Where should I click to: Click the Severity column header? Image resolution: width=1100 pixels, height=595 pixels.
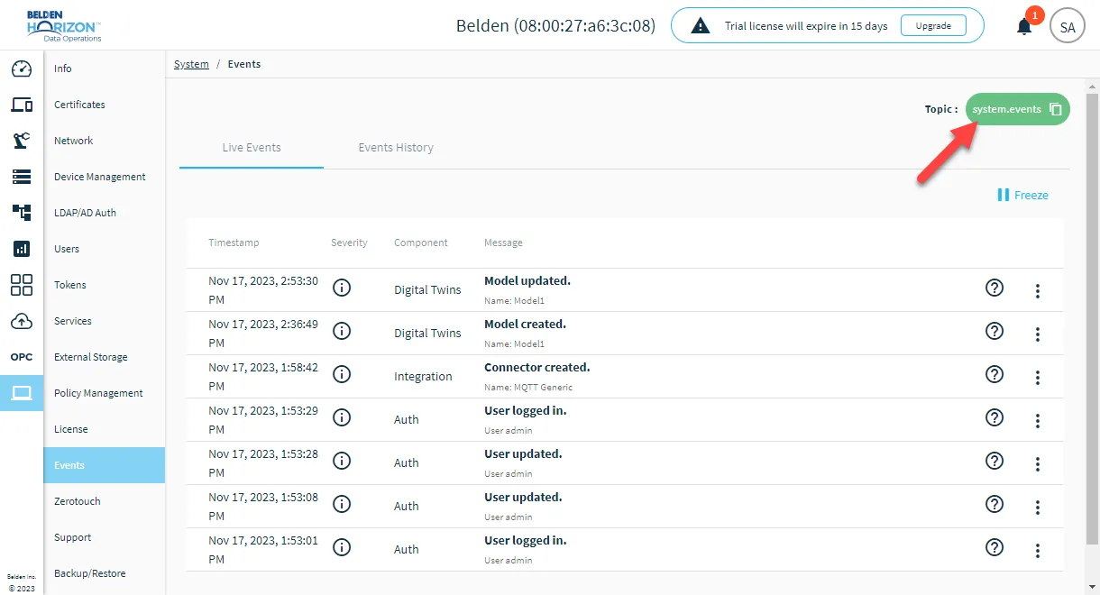point(349,243)
